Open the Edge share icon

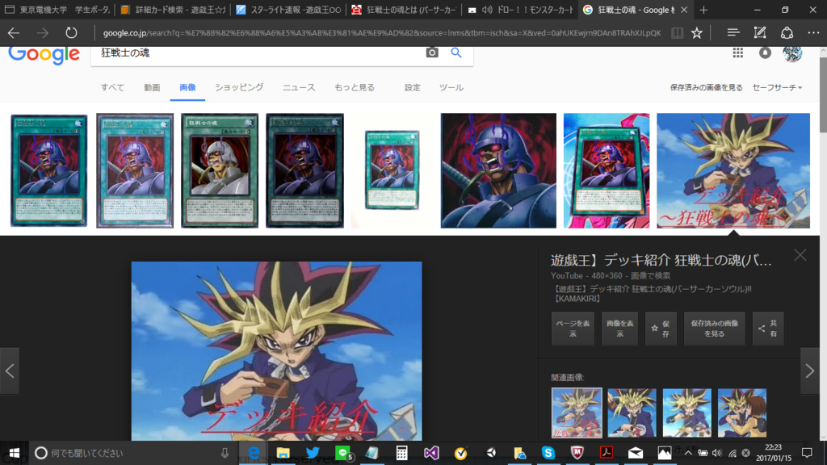coord(787,32)
